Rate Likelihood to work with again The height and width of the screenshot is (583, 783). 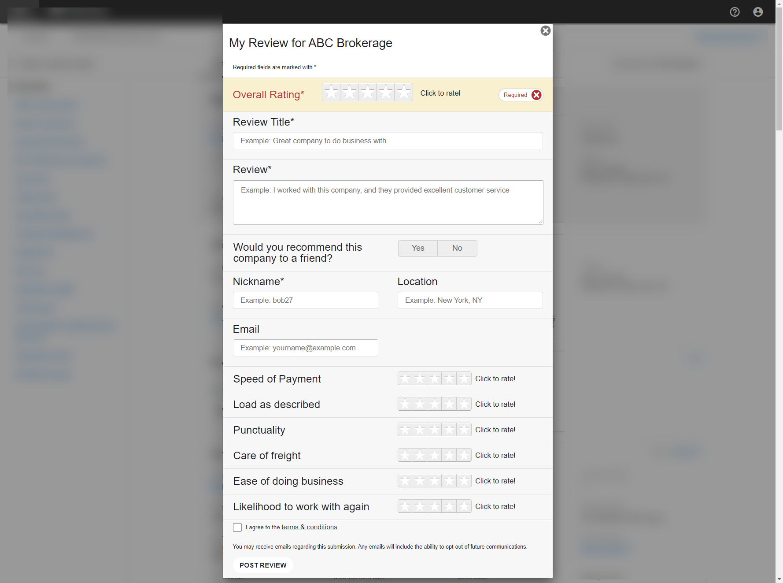click(x=434, y=506)
